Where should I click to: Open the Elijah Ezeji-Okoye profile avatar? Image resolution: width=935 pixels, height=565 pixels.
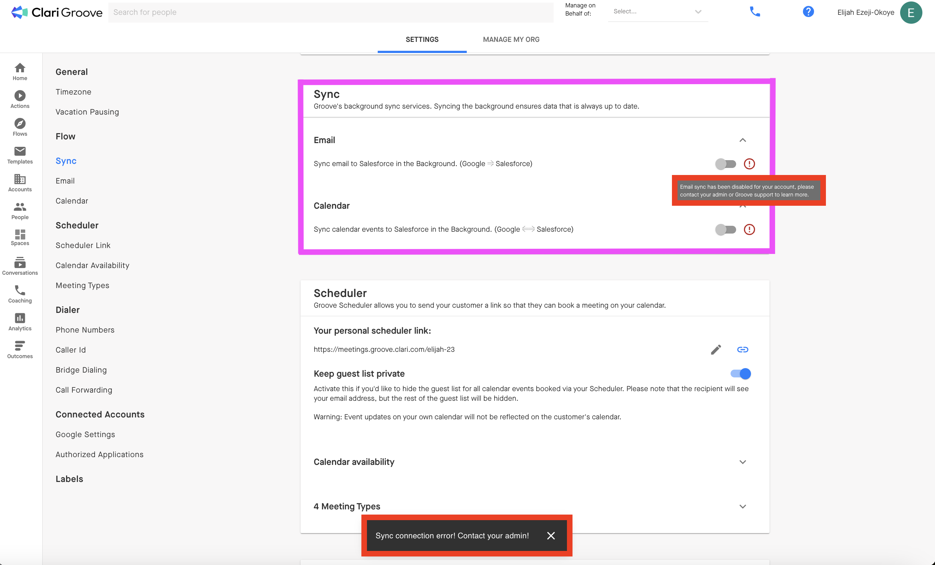click(x=911, y=12)
